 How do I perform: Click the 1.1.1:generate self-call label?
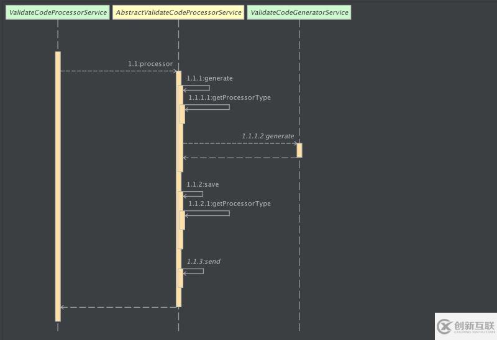(x=209, y=78)
